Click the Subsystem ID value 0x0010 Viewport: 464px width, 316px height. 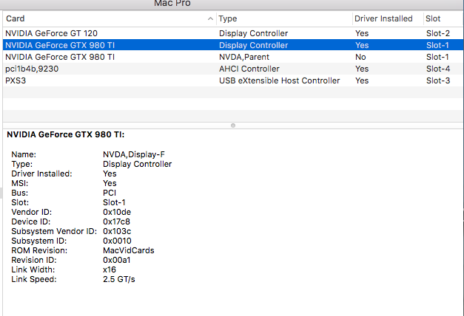coord(117,241)
